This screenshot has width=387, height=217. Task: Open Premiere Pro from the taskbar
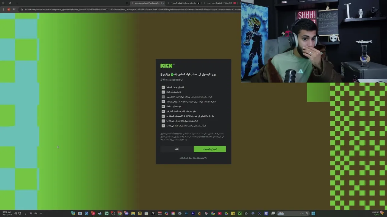[193, 213]
